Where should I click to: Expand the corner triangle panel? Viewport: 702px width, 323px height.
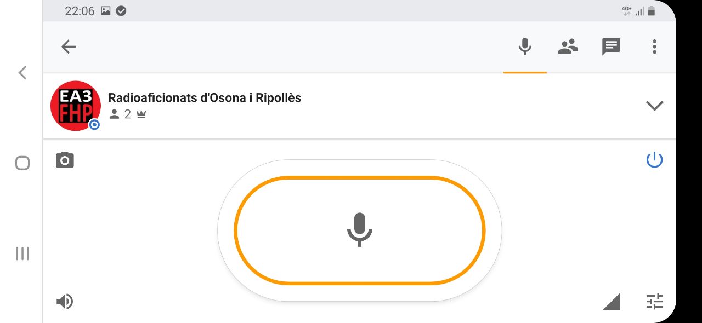(612, 302)
